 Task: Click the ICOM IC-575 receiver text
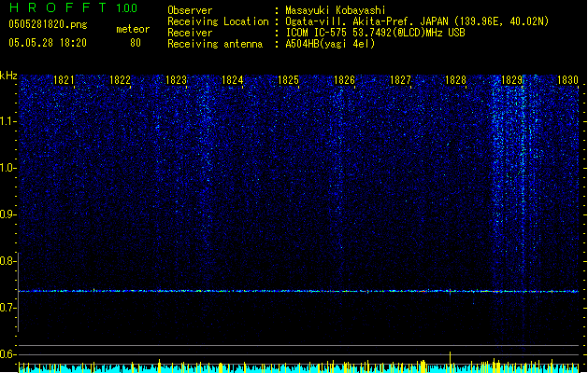375,33
